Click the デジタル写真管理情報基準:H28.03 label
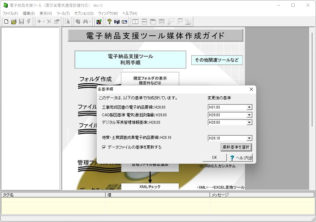Screen dimensions: 316x222 pyautogui.click(x=131, y=122)
